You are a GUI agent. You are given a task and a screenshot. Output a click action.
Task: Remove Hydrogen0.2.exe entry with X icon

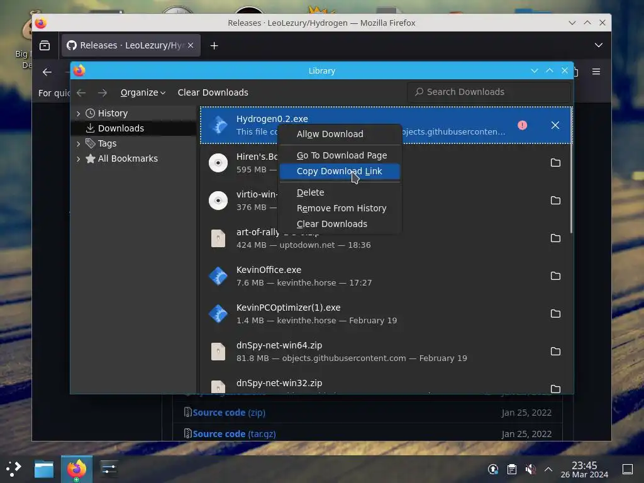[555, 125]
